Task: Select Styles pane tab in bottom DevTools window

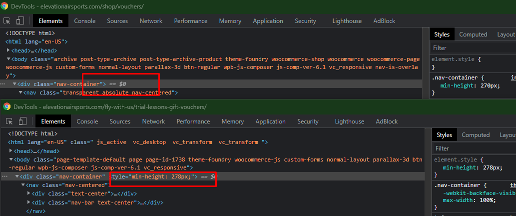Action: pos(444,134)
